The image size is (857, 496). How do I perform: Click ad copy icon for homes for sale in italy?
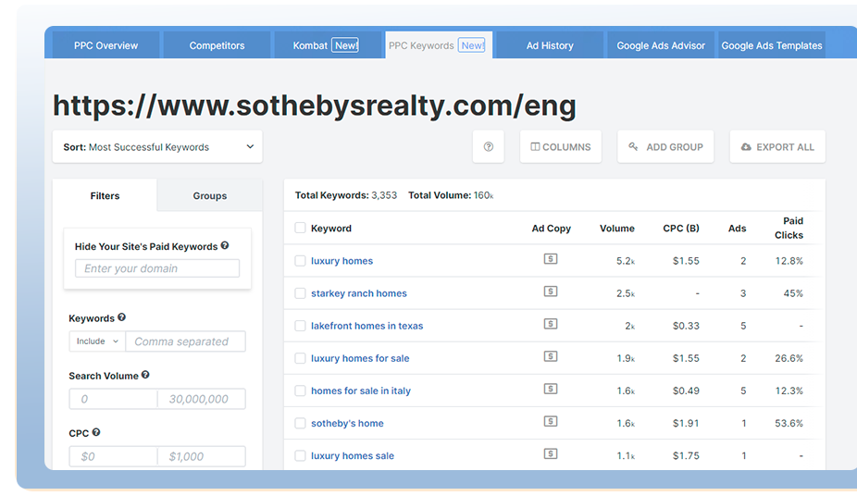click(x=551, y=389)
